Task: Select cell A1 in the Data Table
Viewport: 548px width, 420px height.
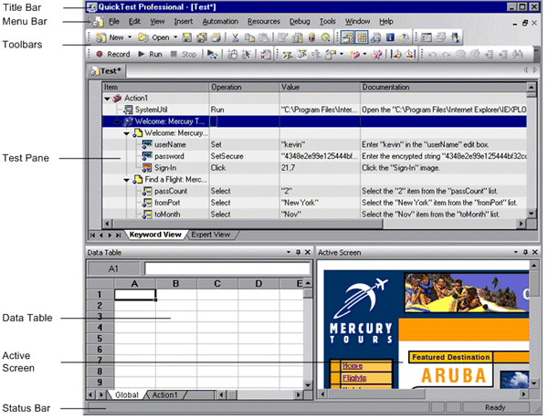Action: tap(135, 295)
